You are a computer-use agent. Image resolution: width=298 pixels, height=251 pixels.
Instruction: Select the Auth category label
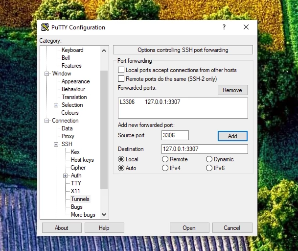click(76, 176)
